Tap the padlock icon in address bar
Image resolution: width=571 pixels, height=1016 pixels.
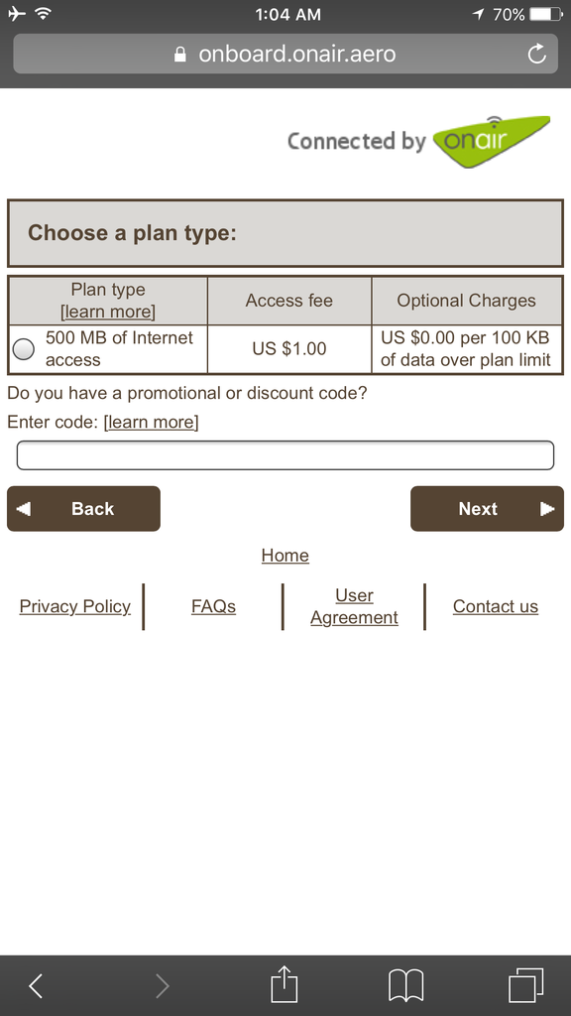point(180,54)
